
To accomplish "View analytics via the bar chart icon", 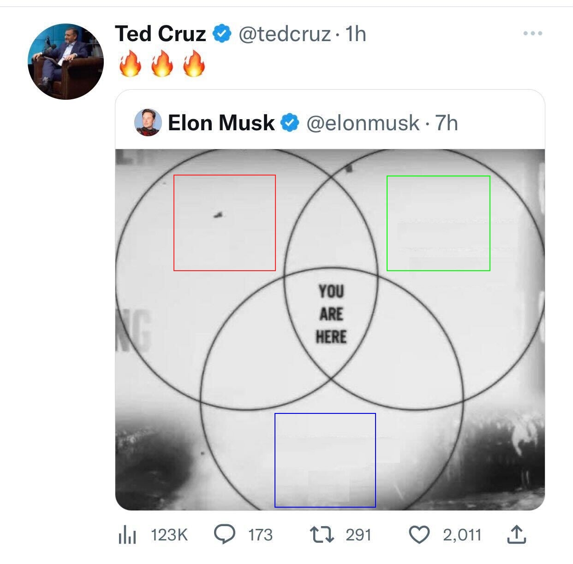I will [x=127, y=535].
